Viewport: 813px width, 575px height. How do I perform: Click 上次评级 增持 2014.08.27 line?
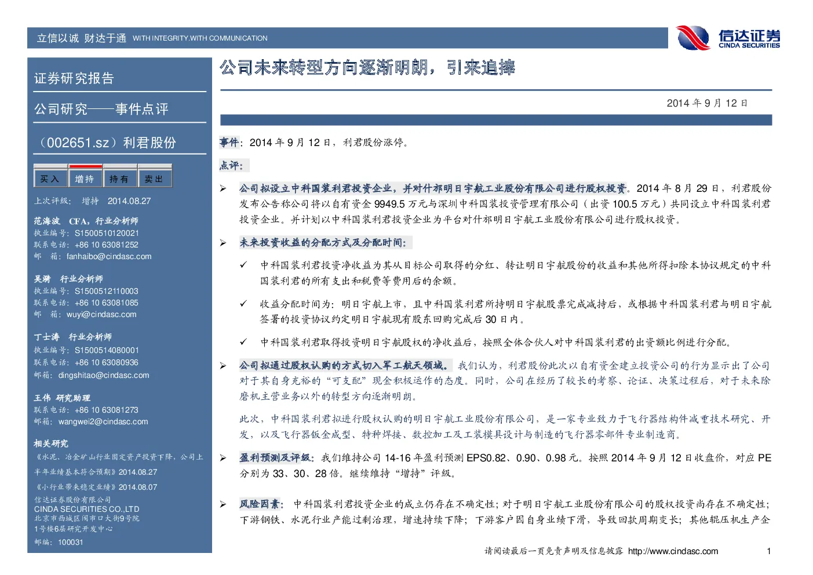pos(92,201)
